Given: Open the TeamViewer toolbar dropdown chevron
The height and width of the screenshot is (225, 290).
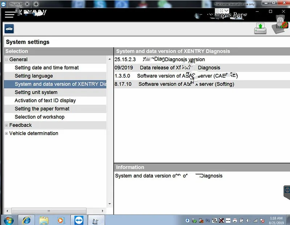Looking at the screenshot, I should (227, 11).
